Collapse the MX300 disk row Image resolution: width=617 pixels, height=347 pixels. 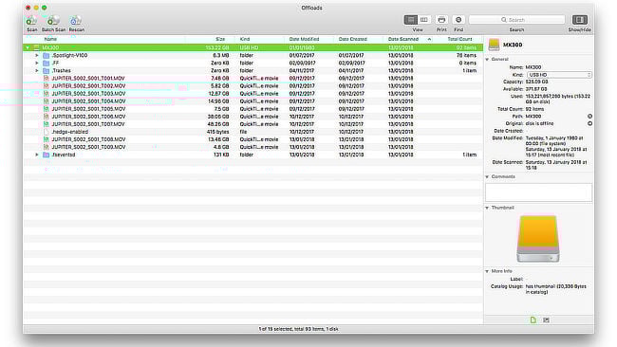pyautogui.click(x=28, y=47)
